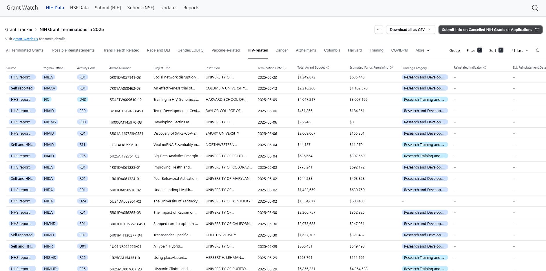Open the Submit (NIH) nav item
The width and height of the screenshot is (546, 271).
(108, 8)
